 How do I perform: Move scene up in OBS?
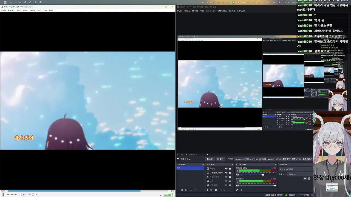click(x=191, y=190)
